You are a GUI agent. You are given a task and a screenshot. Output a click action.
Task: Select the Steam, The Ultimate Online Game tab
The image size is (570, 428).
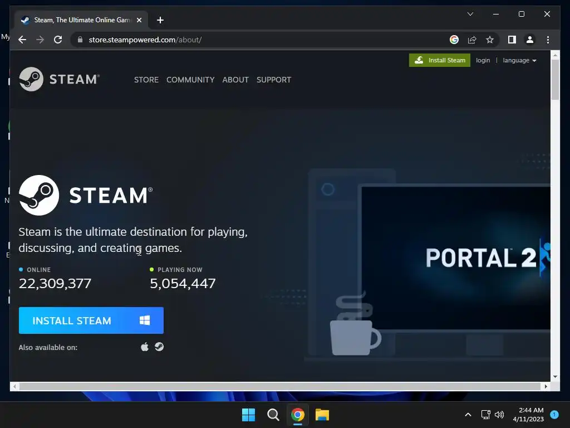tap(81, 20)
